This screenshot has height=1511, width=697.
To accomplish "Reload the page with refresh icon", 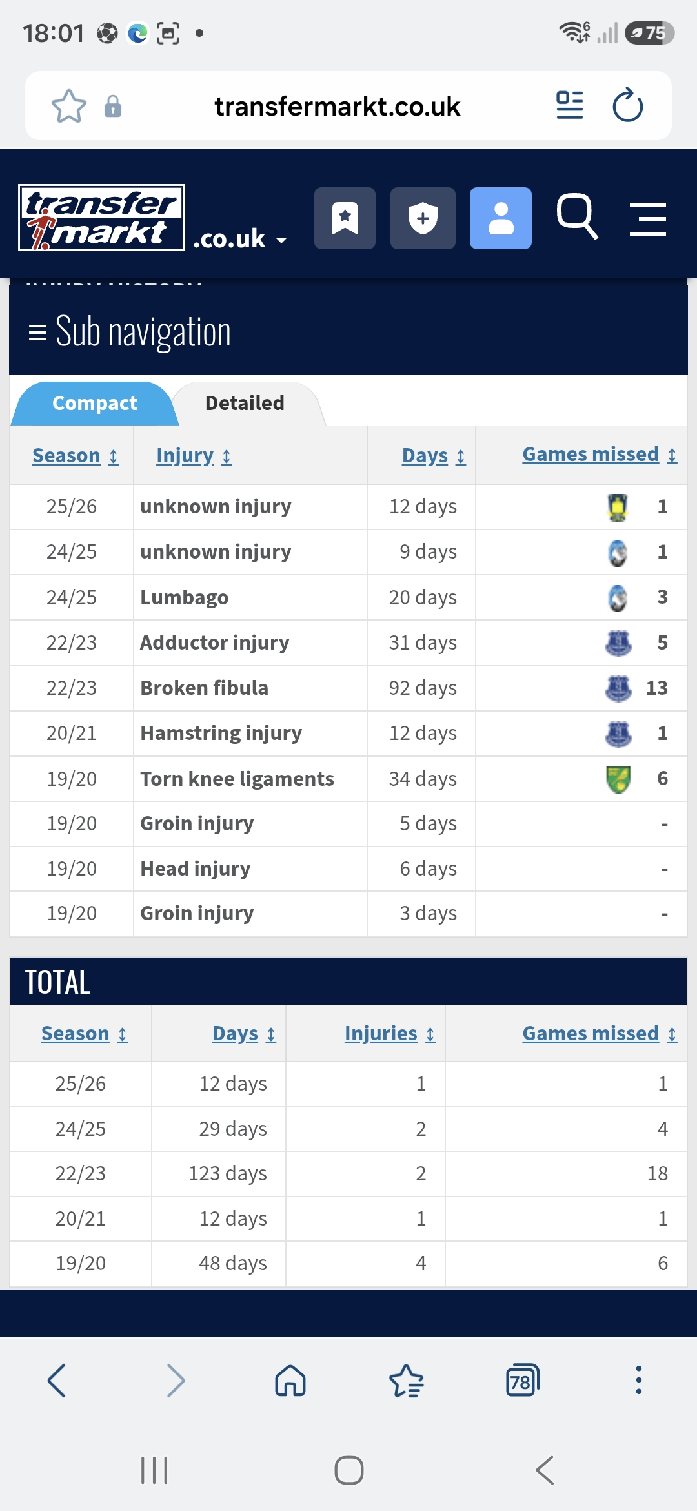I will coord(628,105).
